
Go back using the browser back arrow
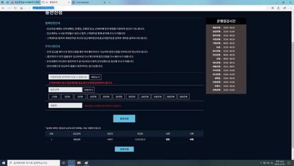[x=3, y=8]
